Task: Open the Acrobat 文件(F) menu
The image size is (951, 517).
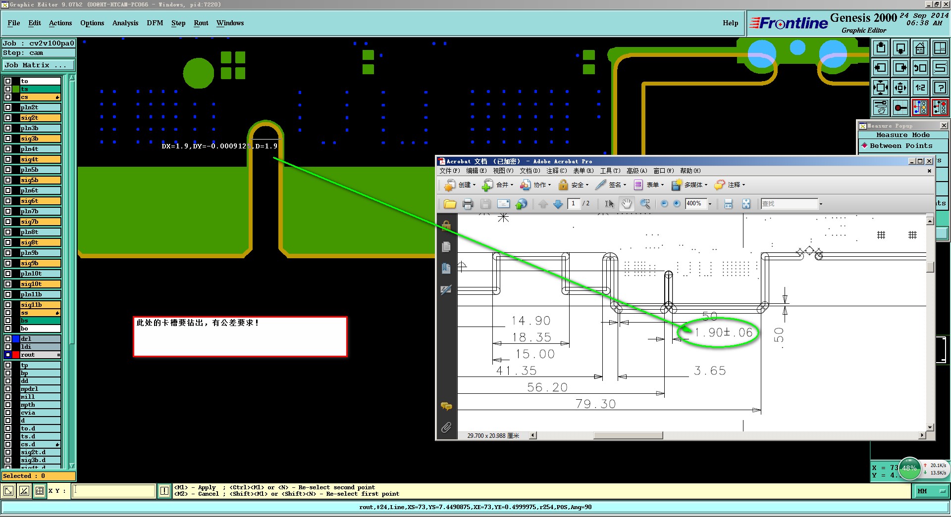Action: click(450, 171)
